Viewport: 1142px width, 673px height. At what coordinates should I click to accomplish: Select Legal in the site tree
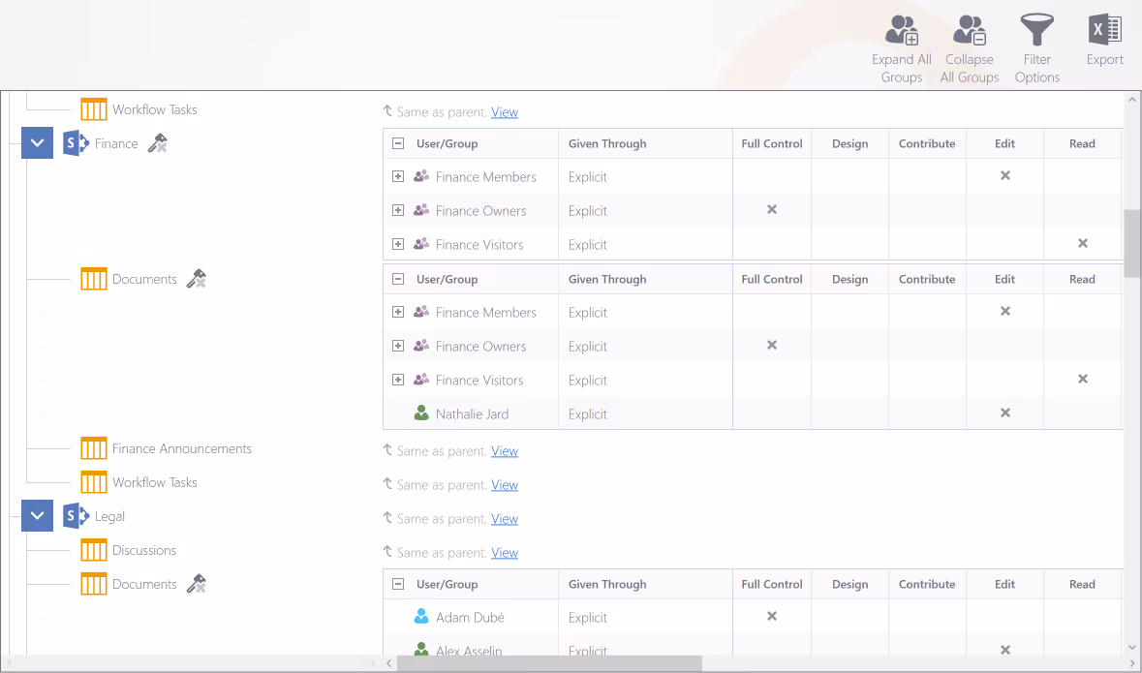(110, 516)
